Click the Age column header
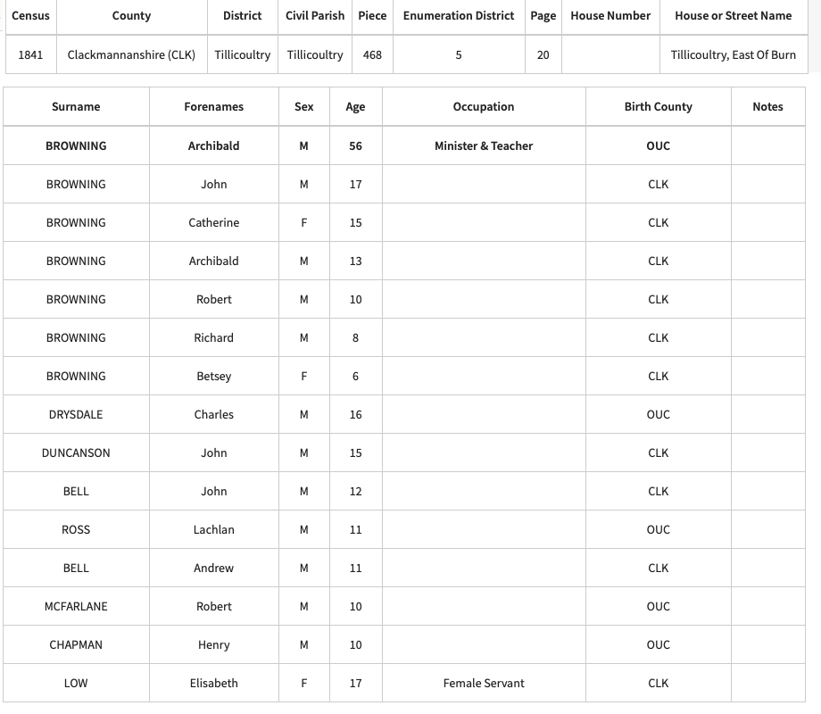 click(355, 106)
